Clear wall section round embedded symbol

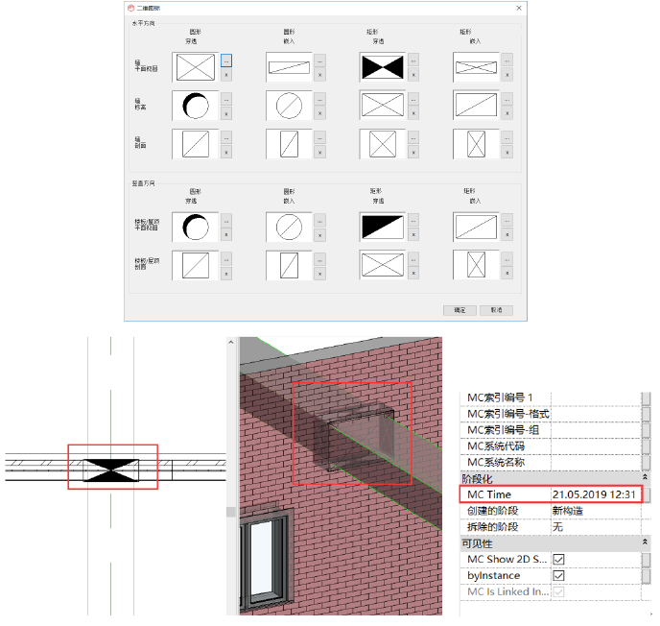[x=319, y=152]
